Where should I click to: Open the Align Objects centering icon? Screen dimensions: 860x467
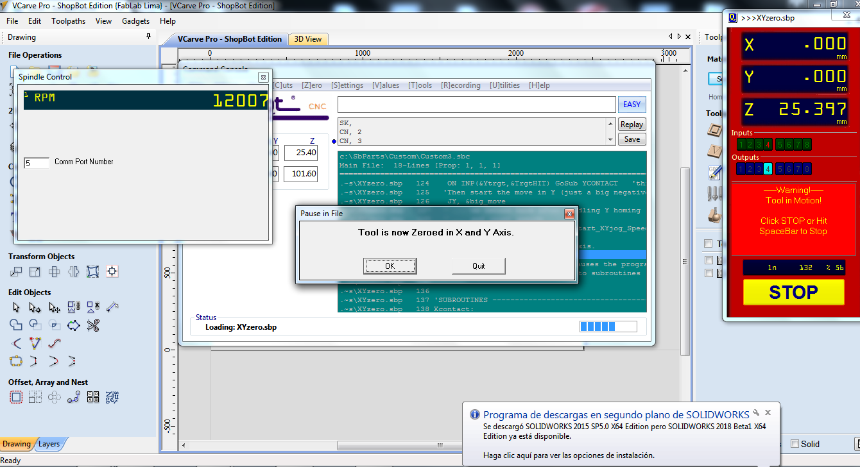coord(112,272)
